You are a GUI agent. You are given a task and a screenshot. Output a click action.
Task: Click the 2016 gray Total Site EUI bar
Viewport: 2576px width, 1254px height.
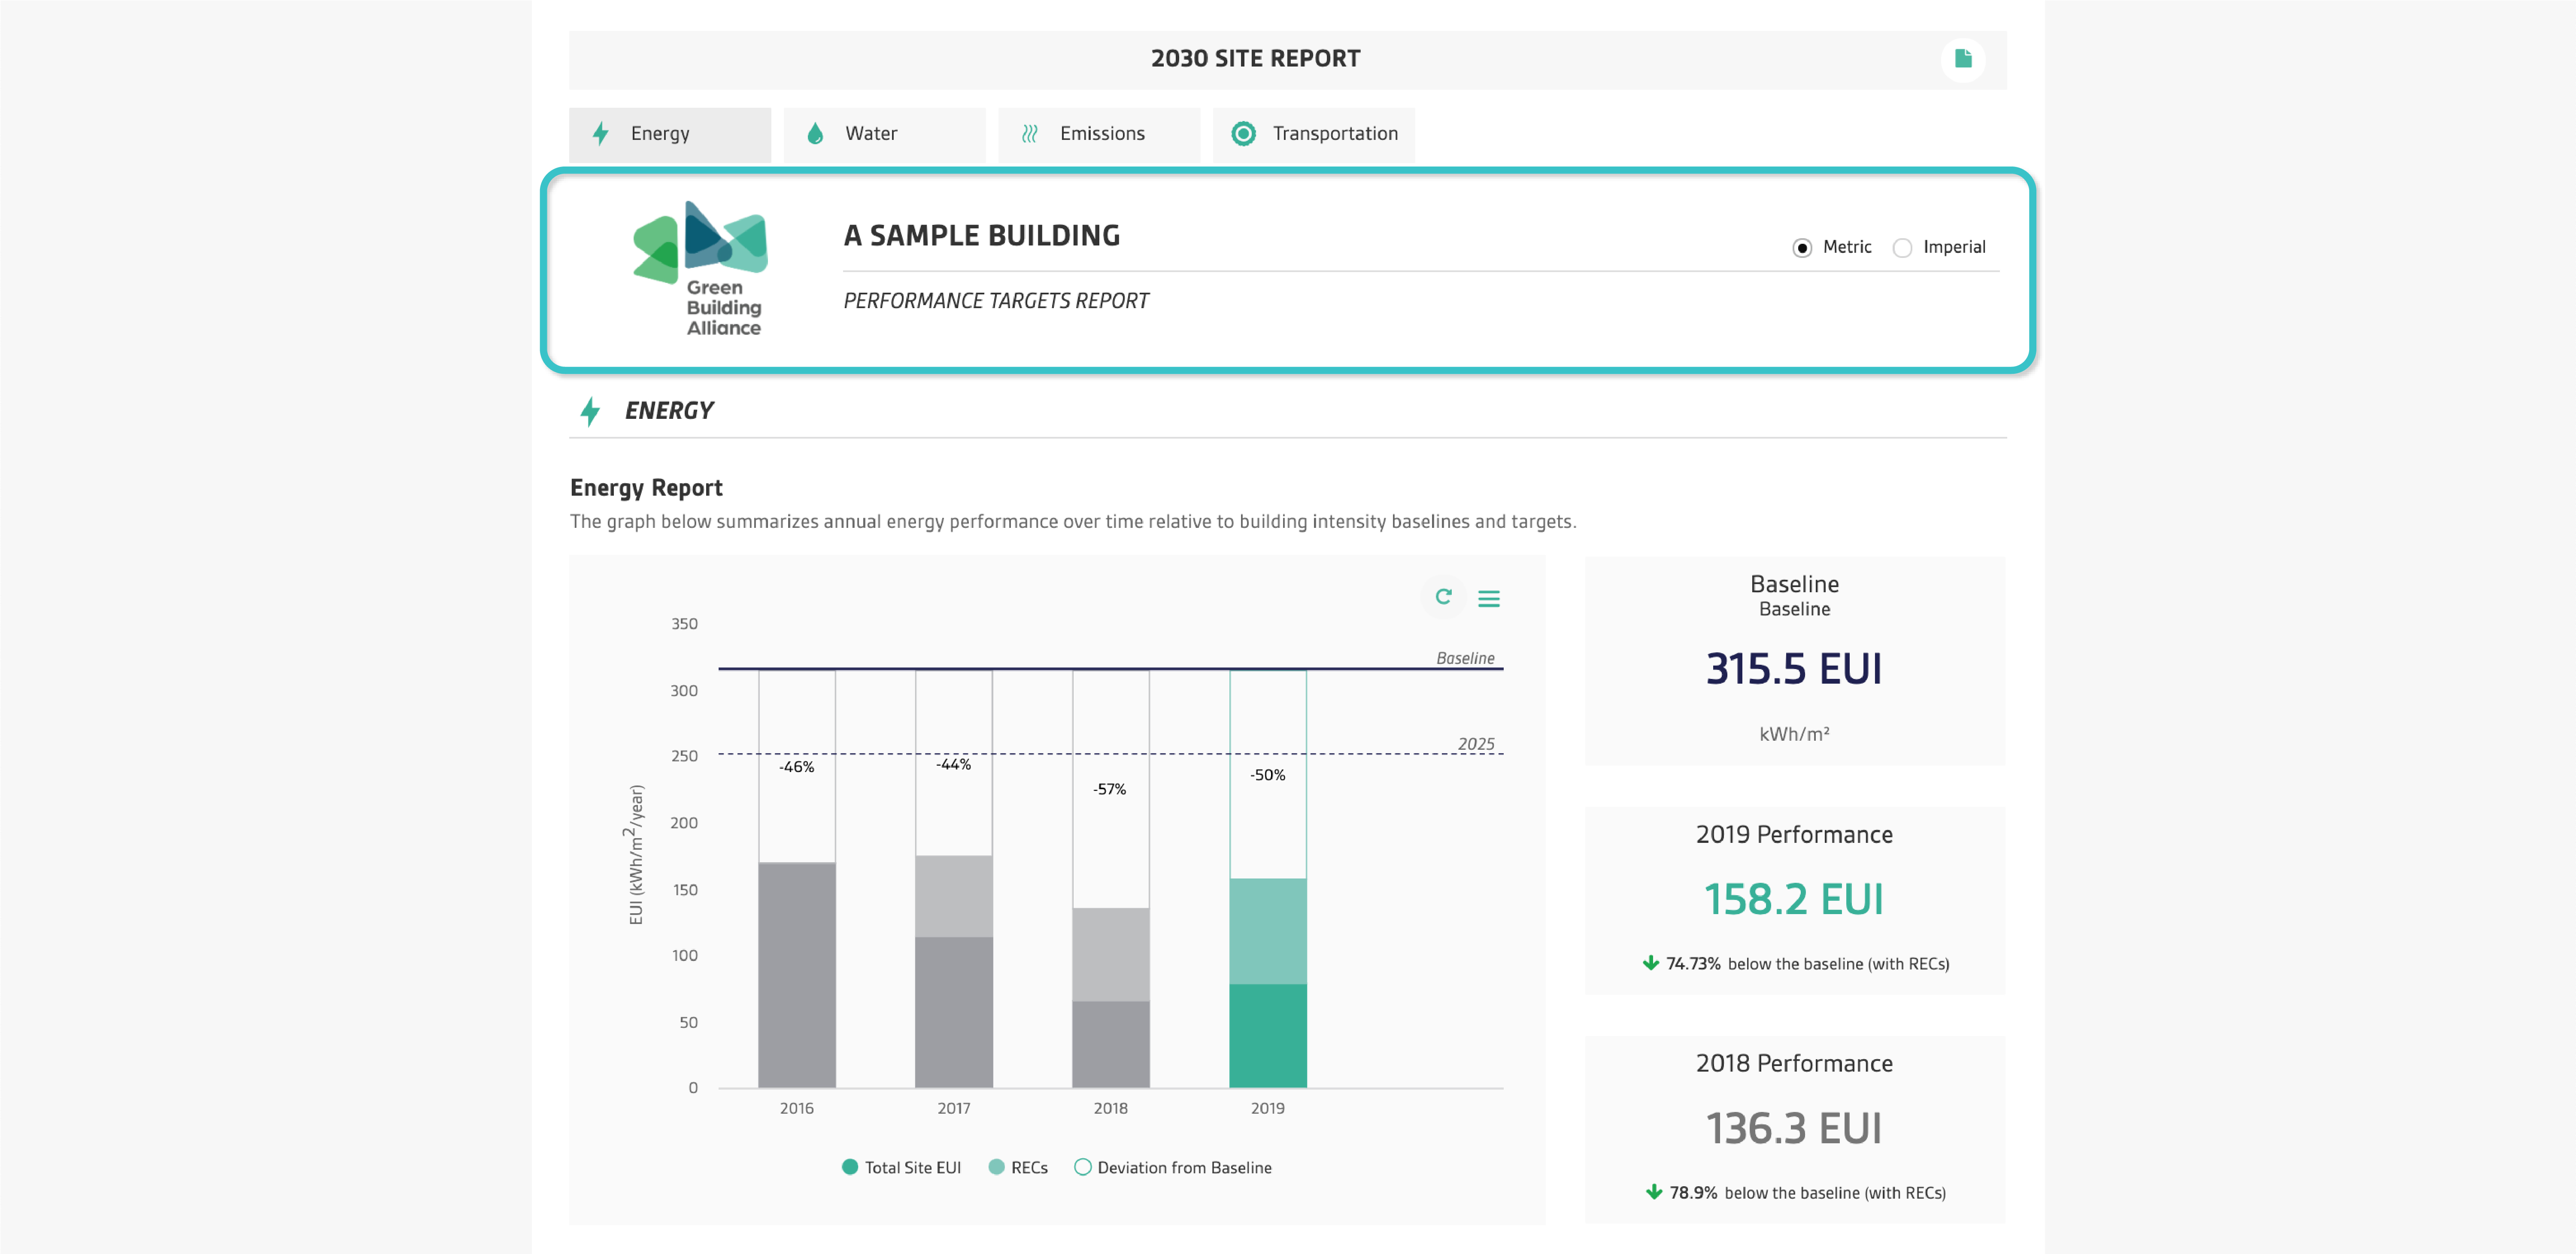coord(797,975)
